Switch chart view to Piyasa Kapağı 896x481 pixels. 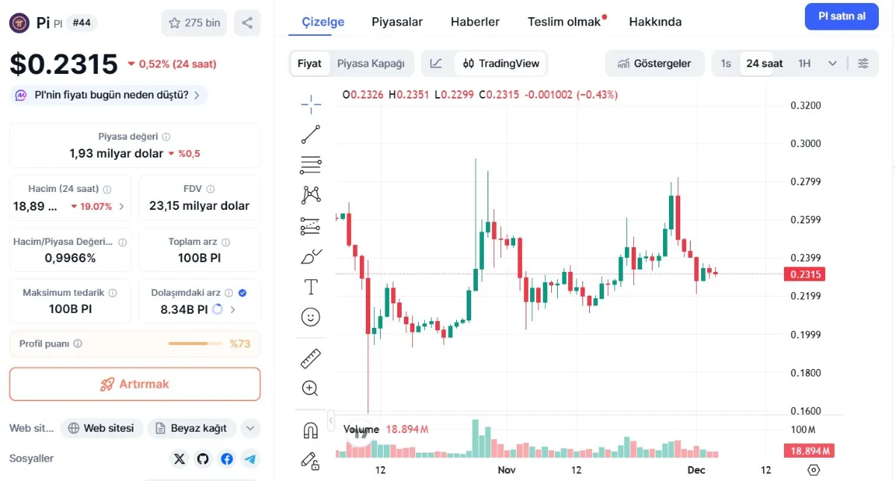371,63
